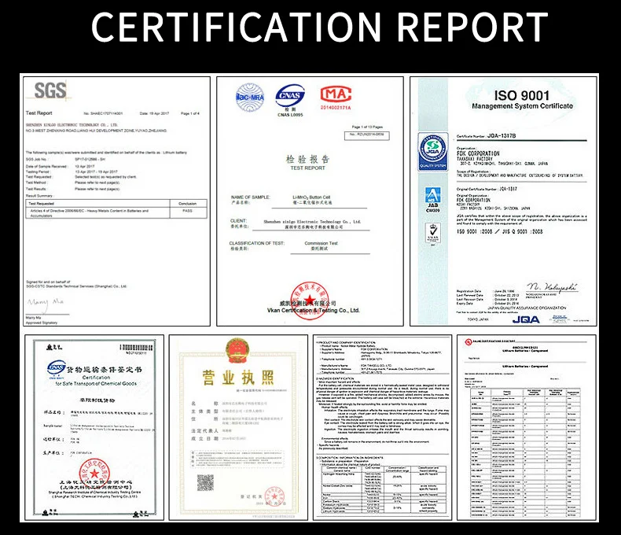Open the Vkan test report thumbnail

click(310, 201)
